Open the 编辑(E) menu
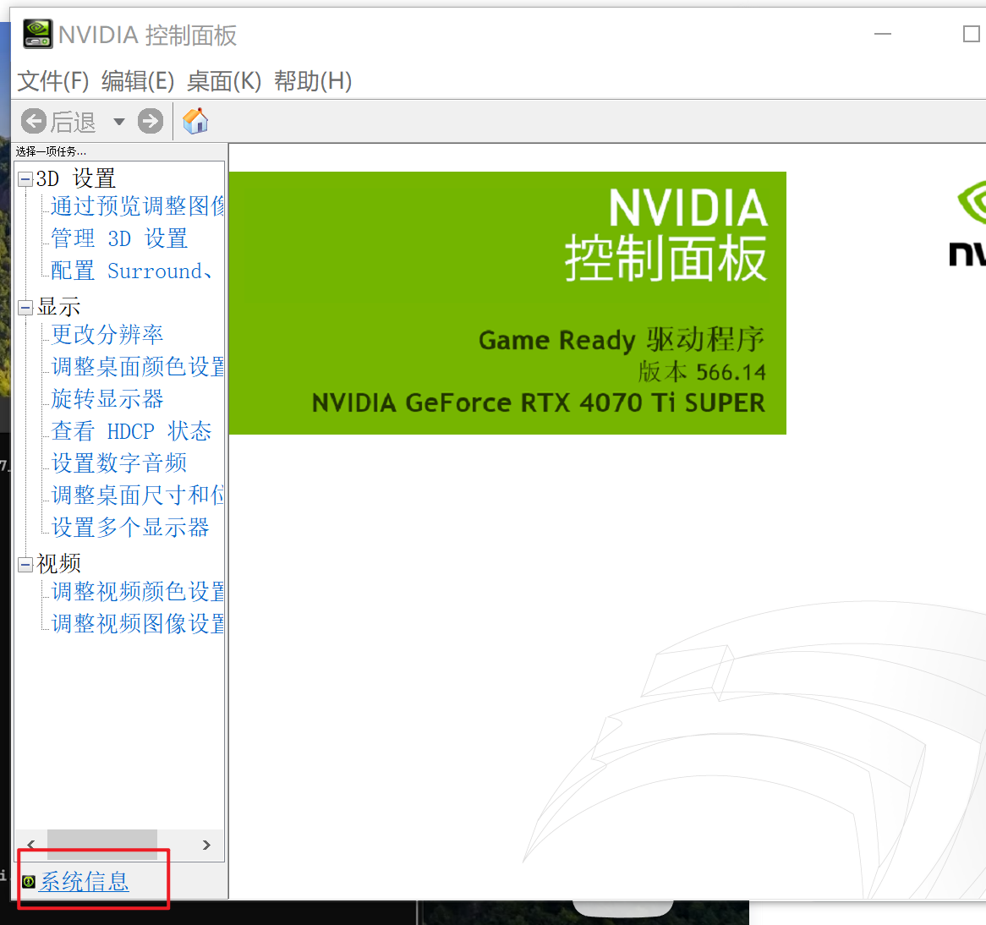The height and width of the screenshot is (925, 986). 138,81
